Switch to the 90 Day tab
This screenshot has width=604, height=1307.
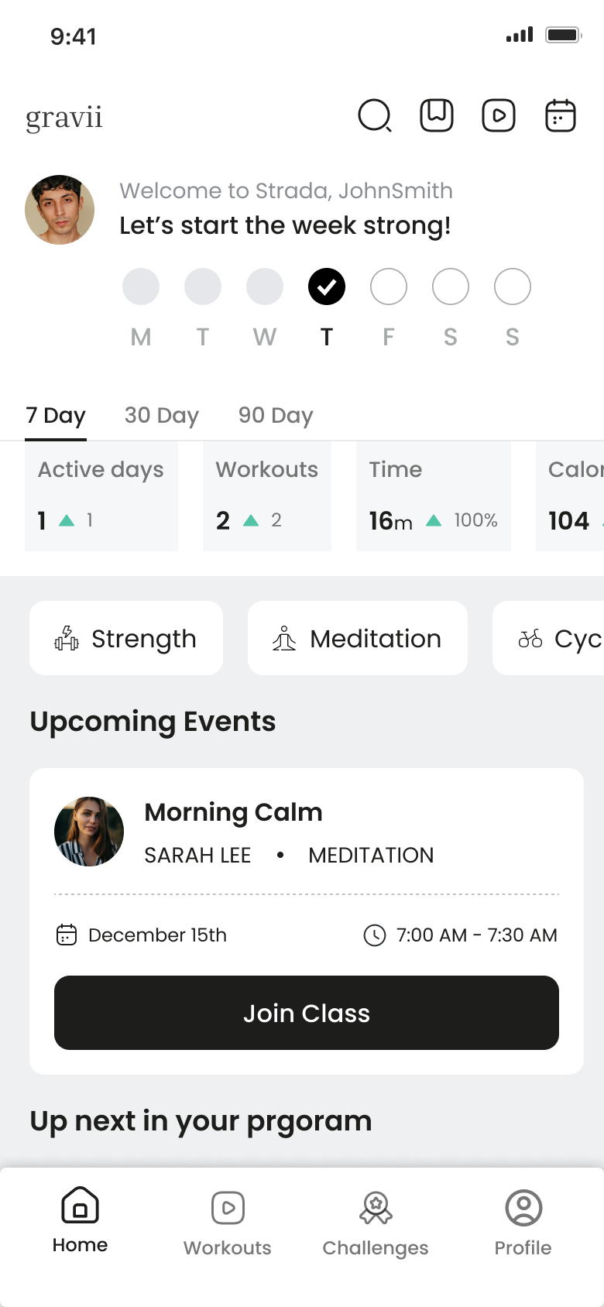pyautogui.click(x=276, y=416)
